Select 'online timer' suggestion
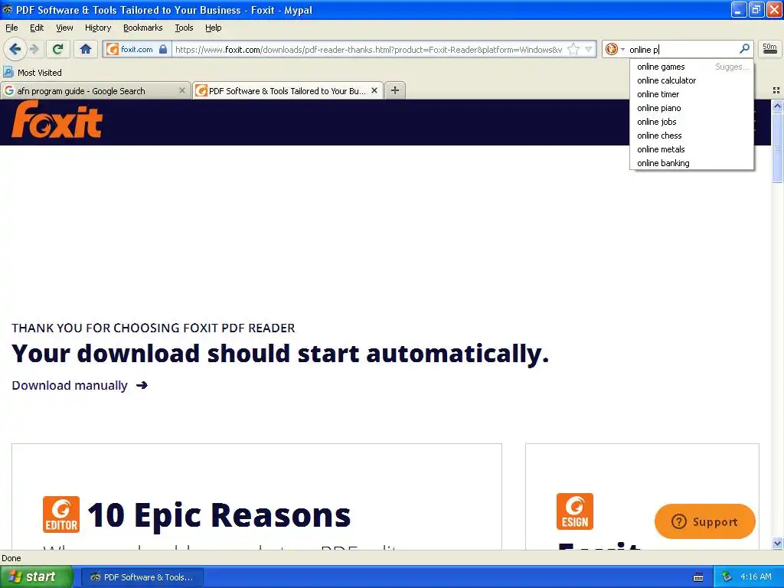 click(691, 94)
